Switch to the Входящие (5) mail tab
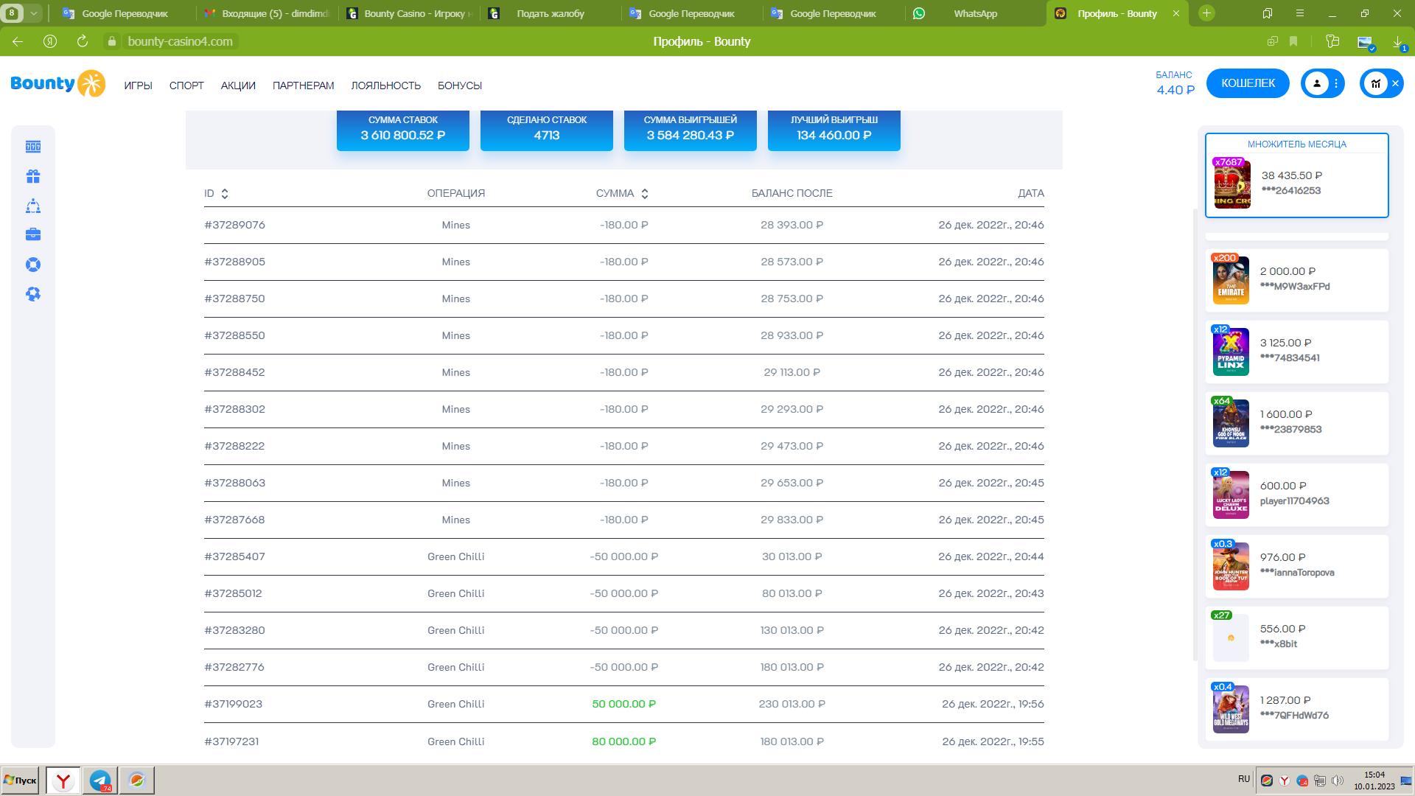The width and height of the screenshot is (1415, 796). (x=267, y=13)
